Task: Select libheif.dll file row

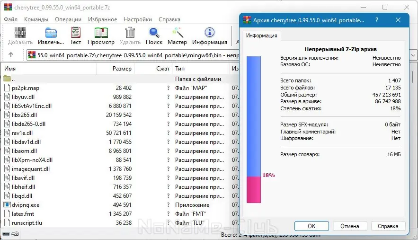Action: click(x=120, y=187)
